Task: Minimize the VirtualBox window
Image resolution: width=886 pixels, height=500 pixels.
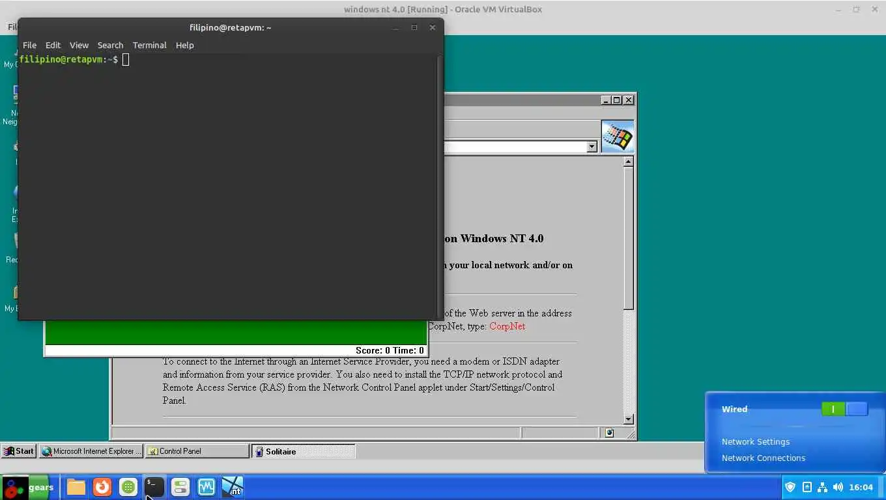Action: click(838, 9)
